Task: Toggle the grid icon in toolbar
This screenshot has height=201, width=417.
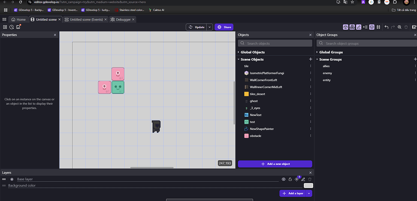Action: pos(378,27)
